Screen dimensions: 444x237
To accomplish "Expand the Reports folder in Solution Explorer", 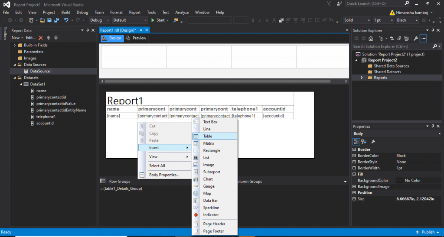I will point(362,78).
